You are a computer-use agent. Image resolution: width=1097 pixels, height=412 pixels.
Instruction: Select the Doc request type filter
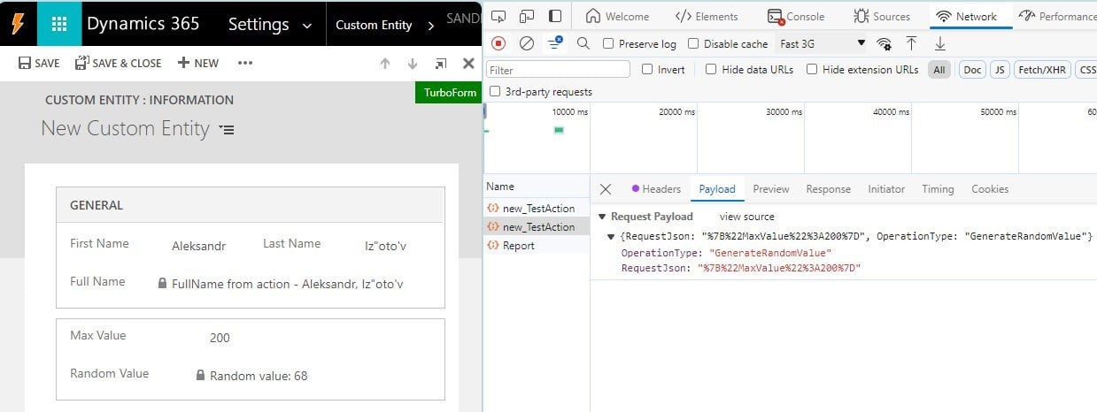click(x=972, y=70)
